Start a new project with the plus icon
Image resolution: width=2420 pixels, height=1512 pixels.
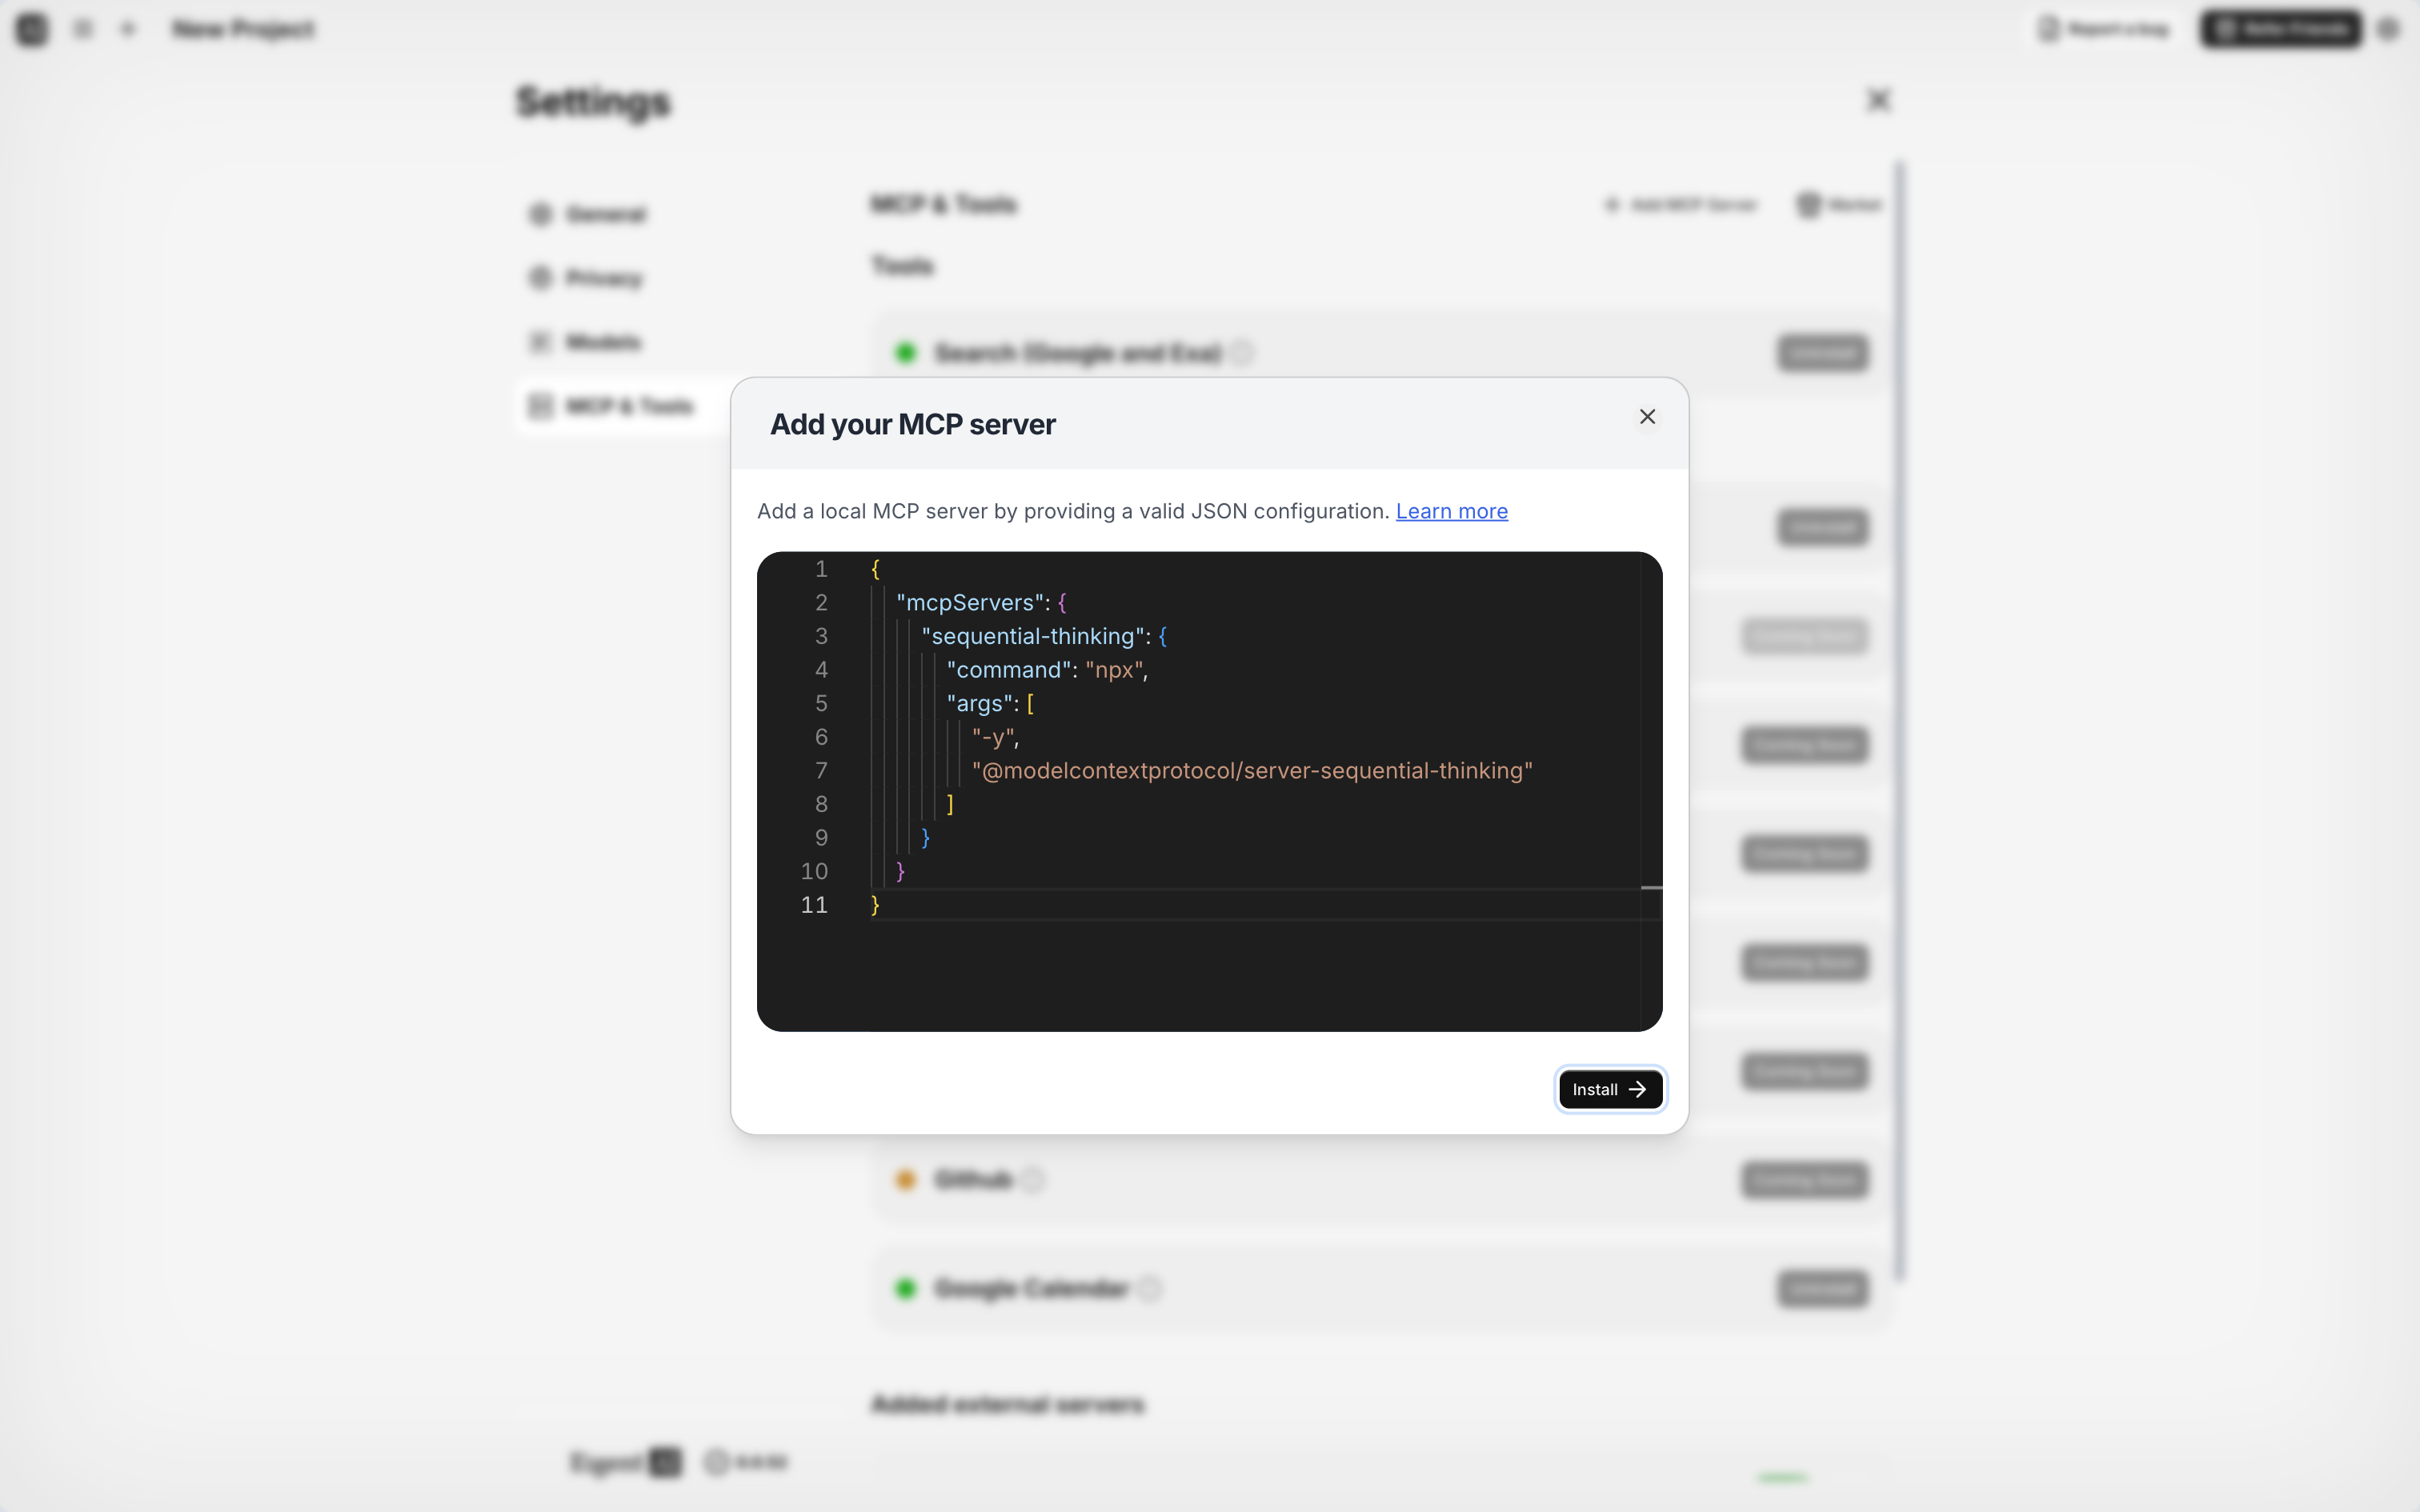127,29
